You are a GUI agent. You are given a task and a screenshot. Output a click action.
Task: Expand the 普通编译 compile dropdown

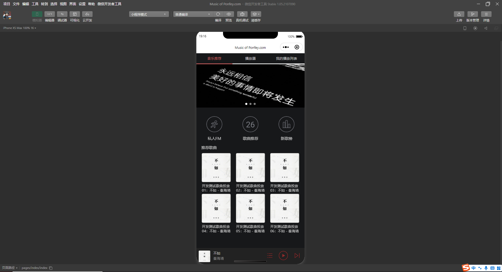193,14
